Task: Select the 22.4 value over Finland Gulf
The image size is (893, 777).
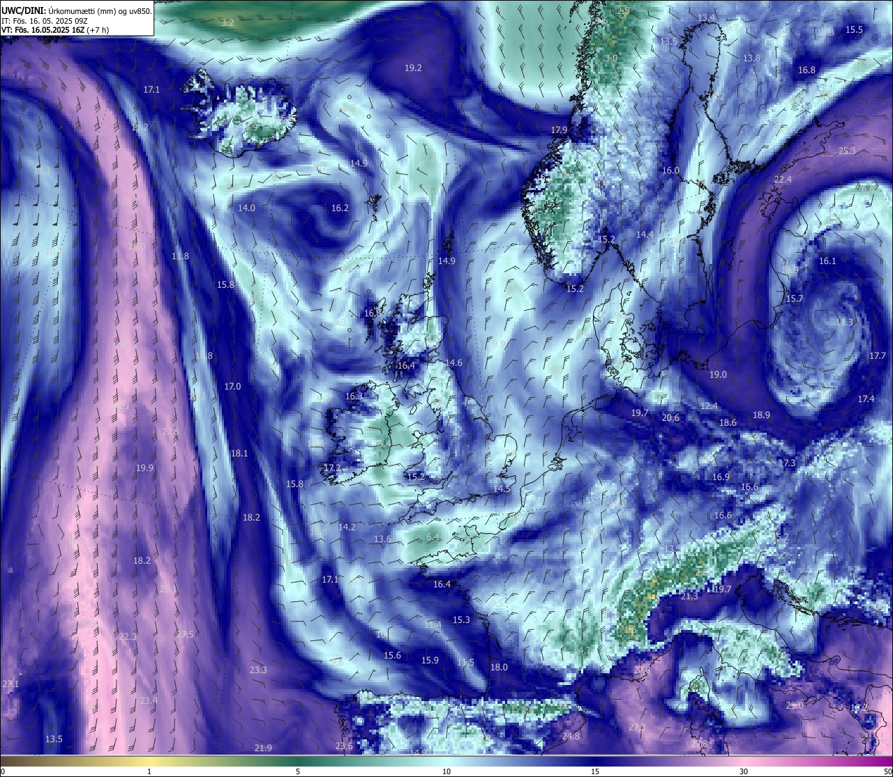Action: (x=783, y=179)
